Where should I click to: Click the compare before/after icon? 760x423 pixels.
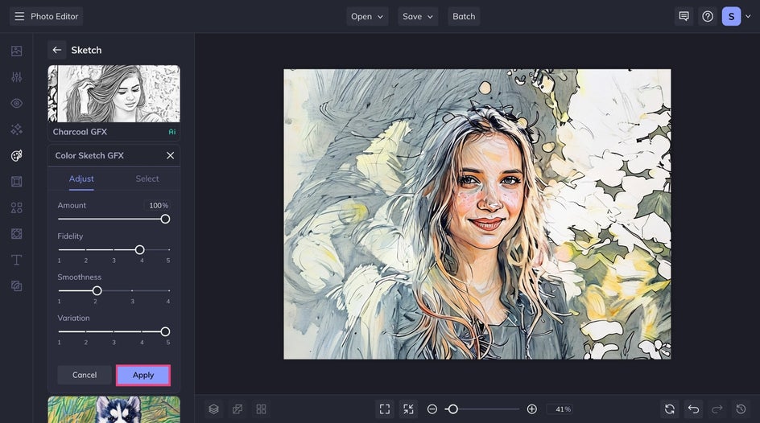pos(237,409)
